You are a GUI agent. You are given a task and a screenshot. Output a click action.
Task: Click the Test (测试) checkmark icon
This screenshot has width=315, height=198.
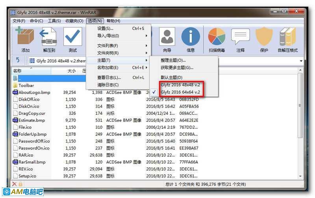(72, 37)
